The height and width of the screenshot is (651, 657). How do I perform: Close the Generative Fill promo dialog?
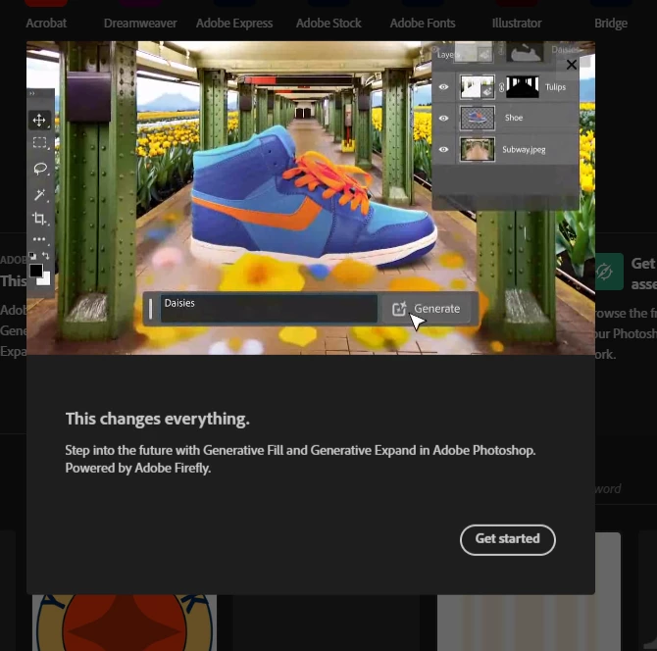[571, 65]
